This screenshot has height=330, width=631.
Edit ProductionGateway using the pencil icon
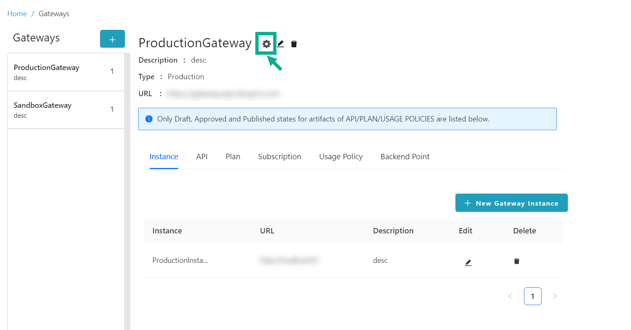(x=281, y=44)
